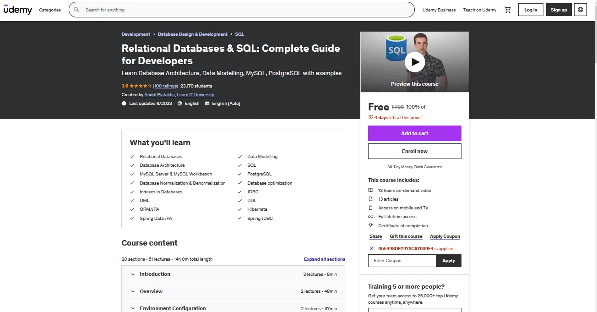Click the course preview thumbnail image

[x=415, y=62]
